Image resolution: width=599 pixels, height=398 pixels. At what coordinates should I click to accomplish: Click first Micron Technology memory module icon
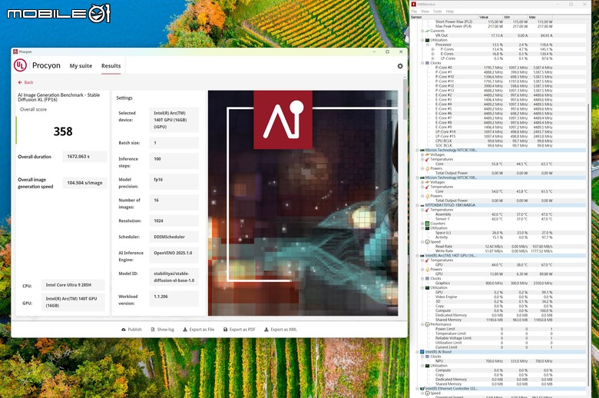click(422, 151)
